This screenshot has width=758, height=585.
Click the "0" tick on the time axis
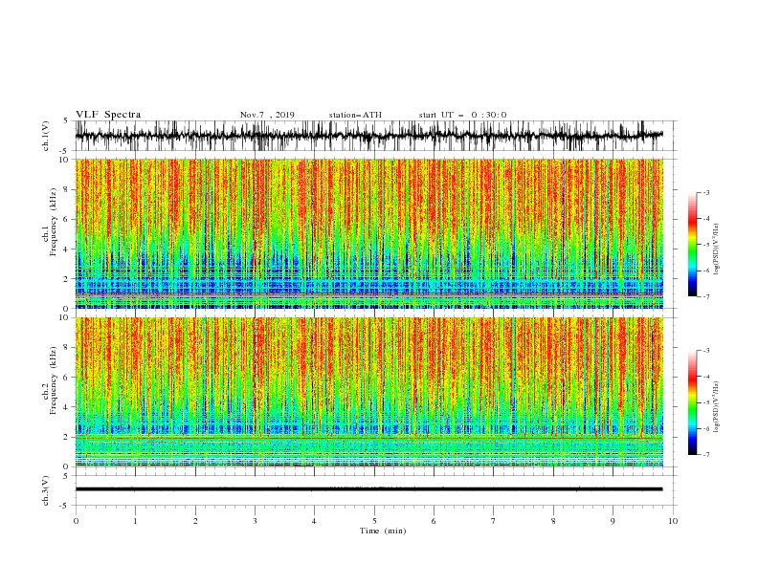[x=76, y=521]
